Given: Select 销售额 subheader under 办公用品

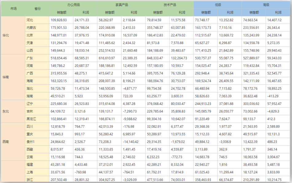Looking at the screenshot, I should (61, 13).
